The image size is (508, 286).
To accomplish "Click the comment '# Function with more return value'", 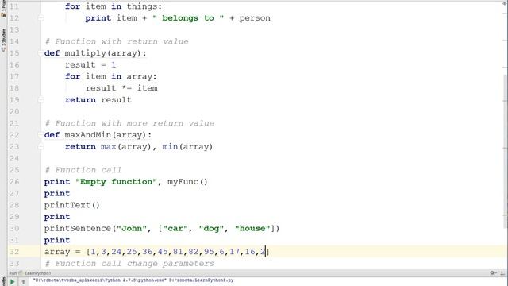I will point(129,123).
